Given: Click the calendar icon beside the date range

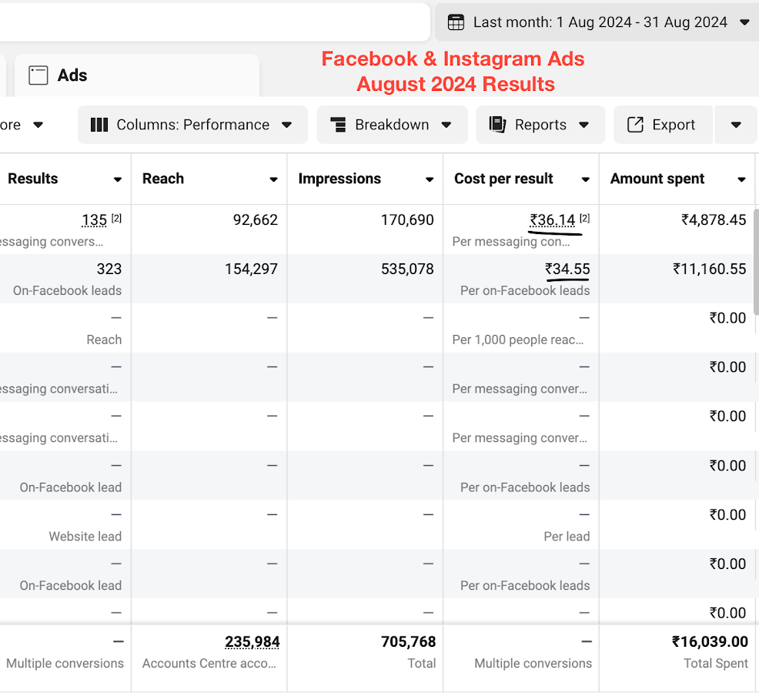Looking at the screenshot, I should (456, 22).
